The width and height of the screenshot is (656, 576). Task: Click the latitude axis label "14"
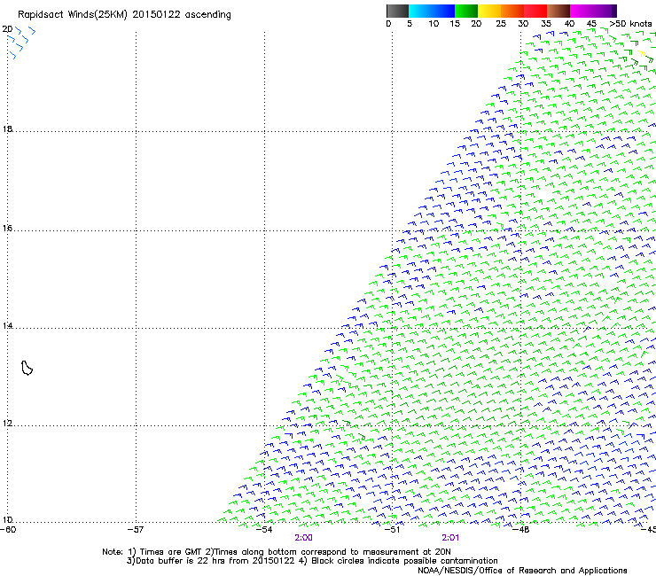[7, 325]
